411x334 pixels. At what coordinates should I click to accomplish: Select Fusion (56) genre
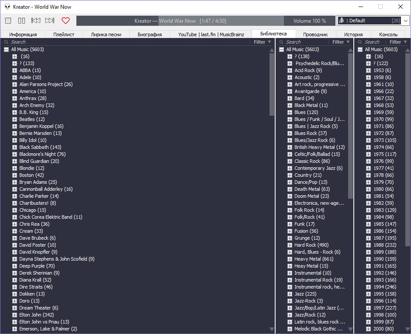click(x=306, y=231)
